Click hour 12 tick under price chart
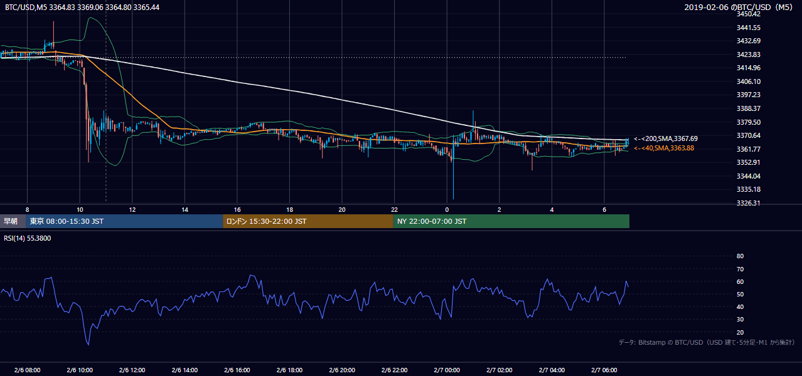This screenshot has height=376, width=802. 132,209
